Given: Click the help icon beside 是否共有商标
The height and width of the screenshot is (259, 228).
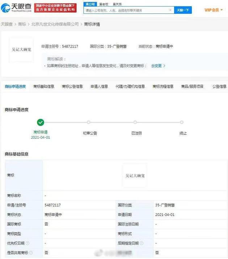Looking at the screenshot, I should (x=31, y=253).
